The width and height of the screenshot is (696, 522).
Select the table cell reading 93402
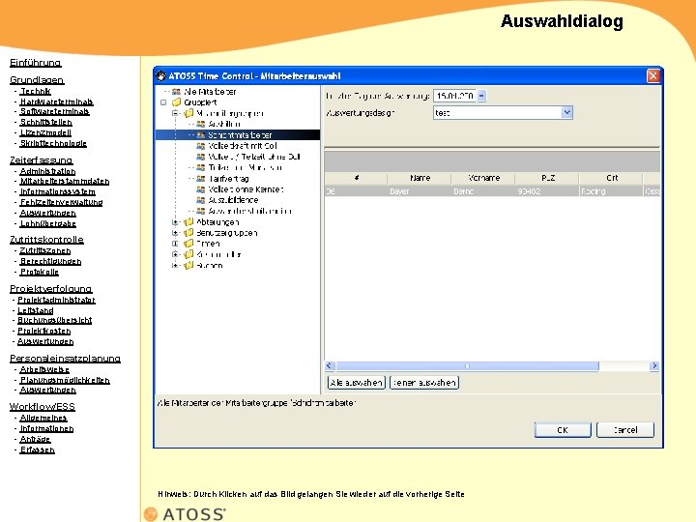[547, 191]
